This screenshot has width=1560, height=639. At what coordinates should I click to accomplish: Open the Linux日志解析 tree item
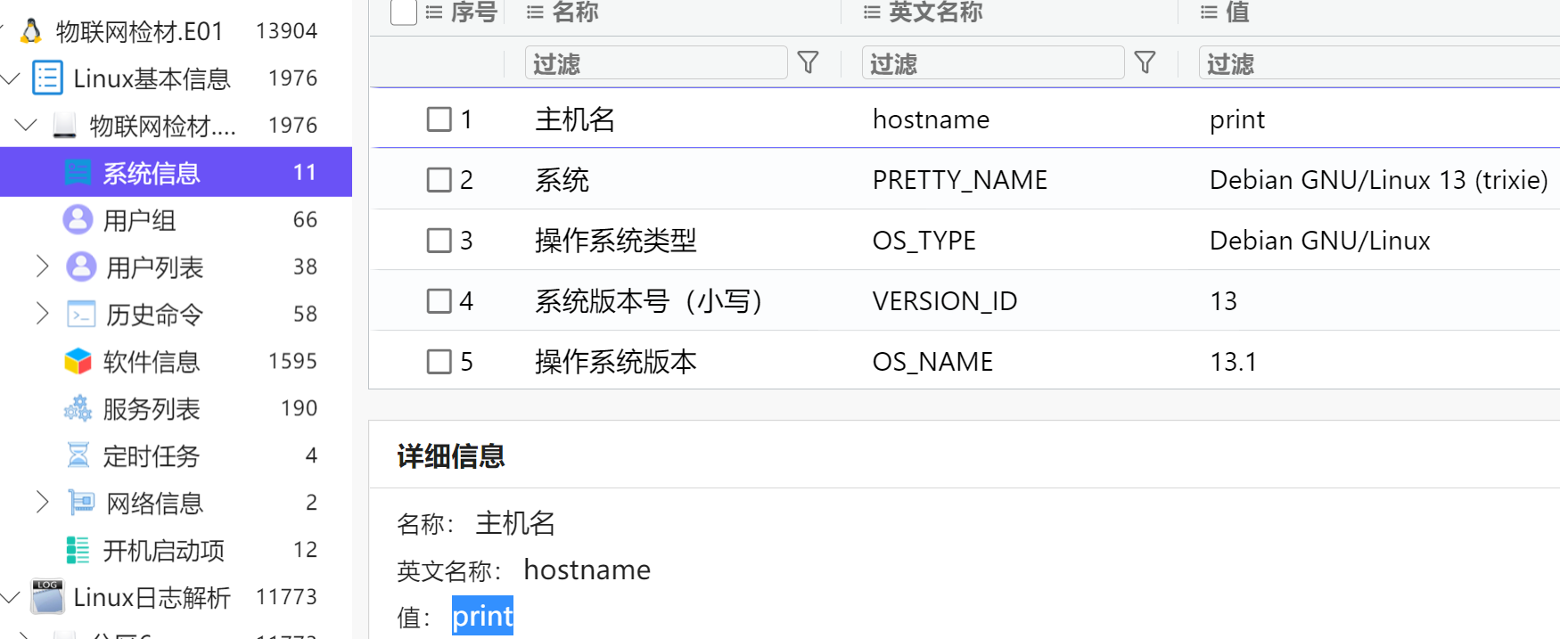[x=152, y=597]
